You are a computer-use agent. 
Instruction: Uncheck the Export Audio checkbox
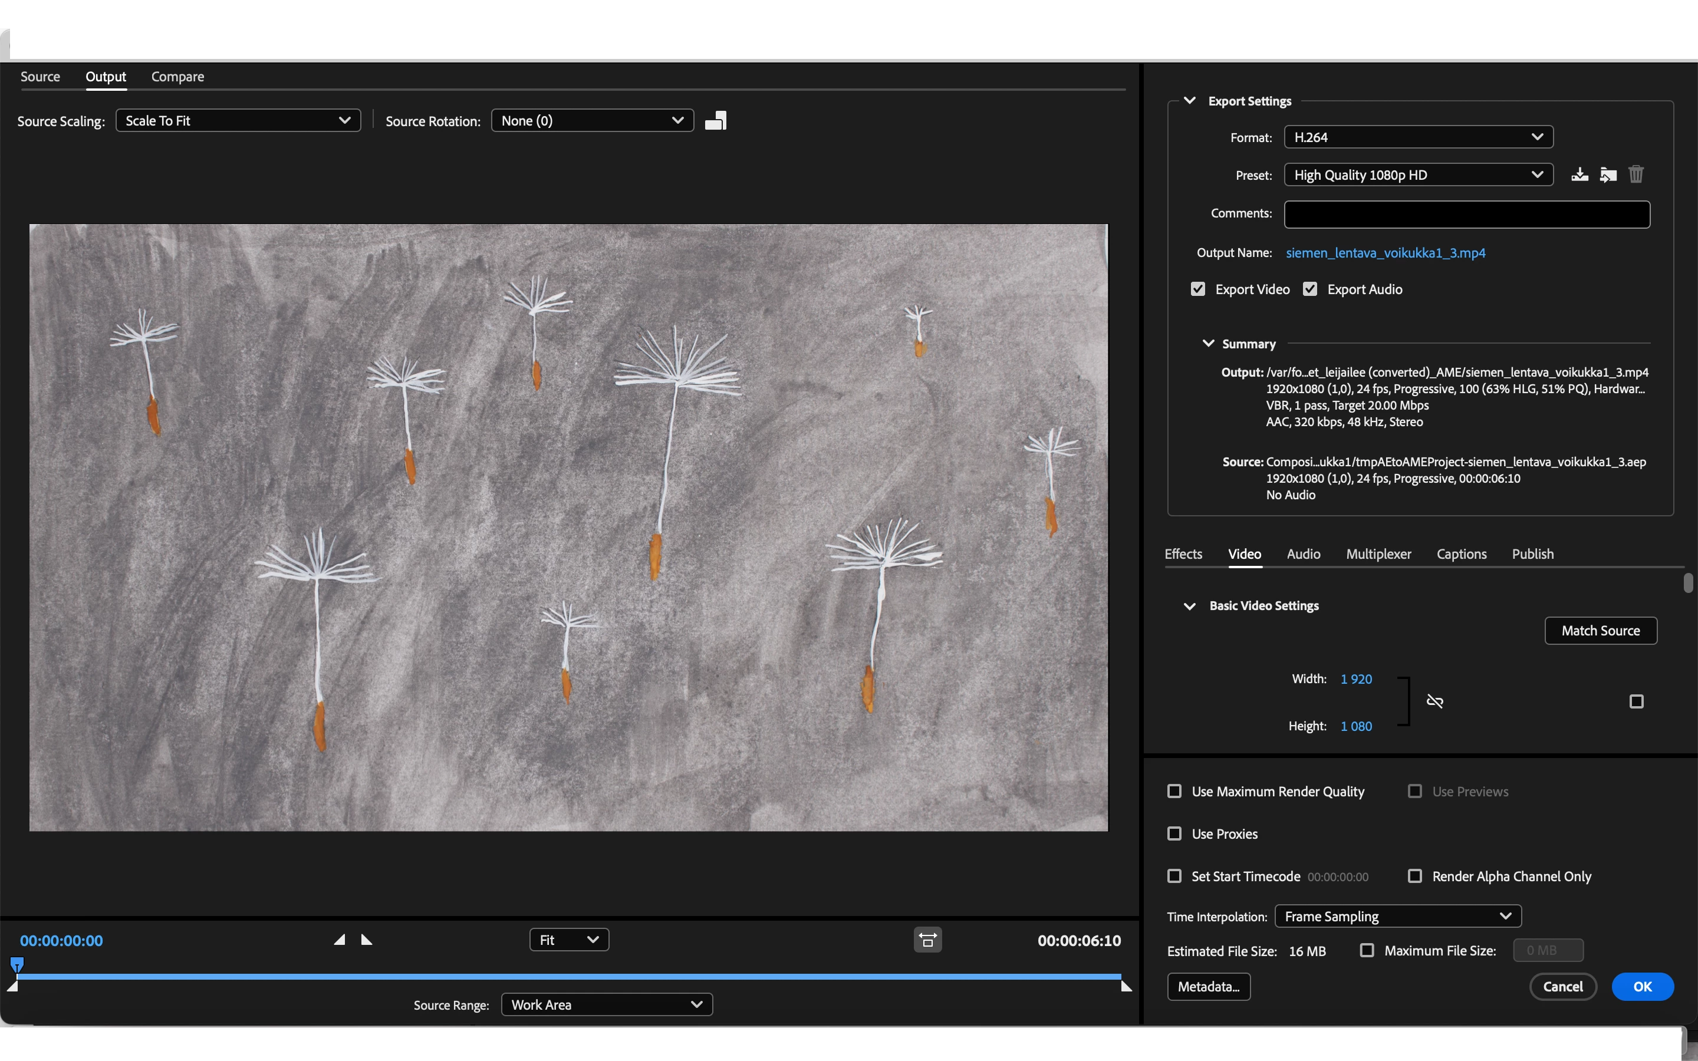point(1309,289)
